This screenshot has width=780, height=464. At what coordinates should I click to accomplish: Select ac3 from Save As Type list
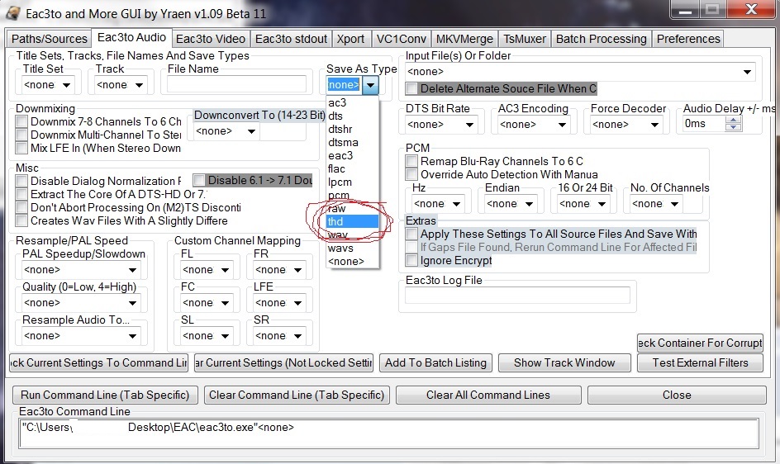(x=352, y=102)
